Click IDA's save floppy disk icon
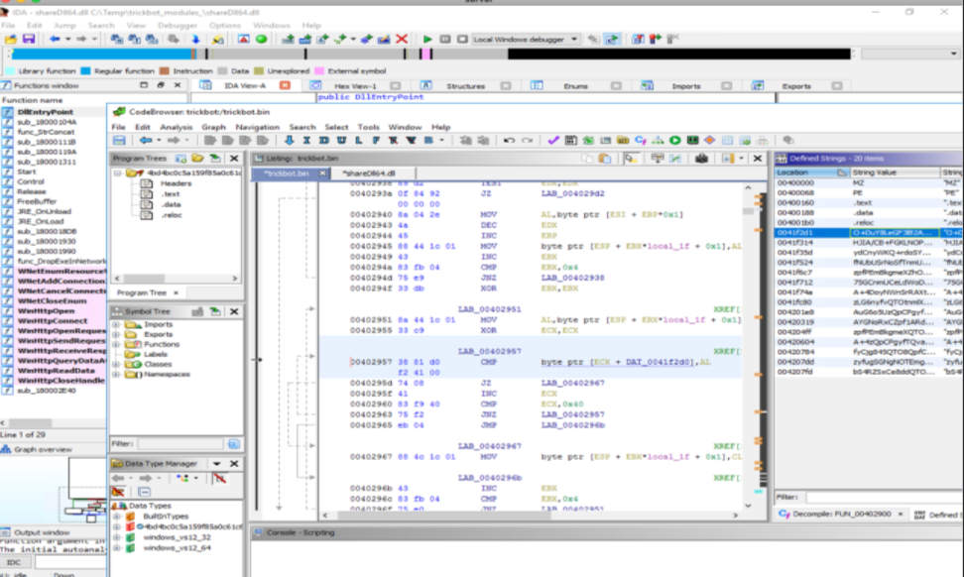964x577 pixels. [x=29, y=40]
